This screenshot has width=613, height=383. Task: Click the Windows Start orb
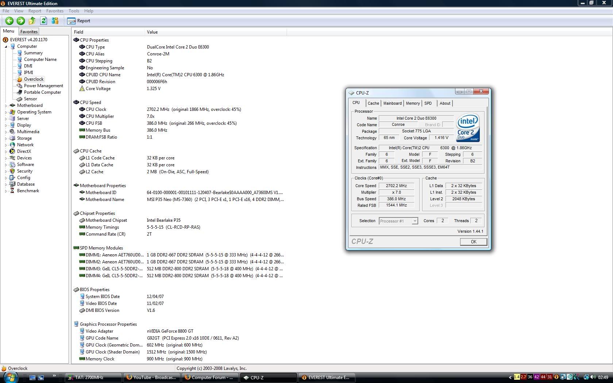coord(10,378)
